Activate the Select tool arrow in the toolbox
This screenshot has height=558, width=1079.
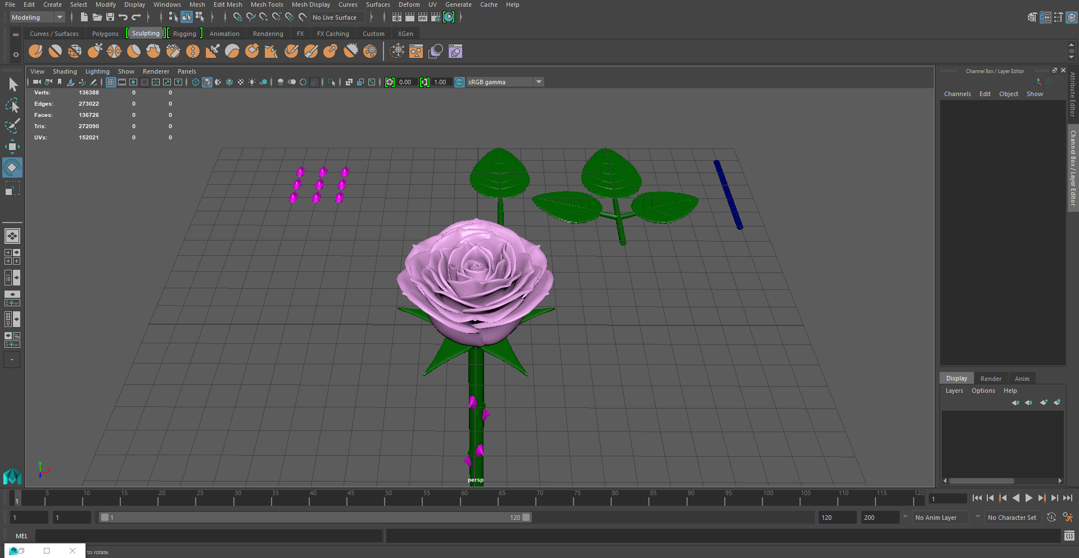12,84
